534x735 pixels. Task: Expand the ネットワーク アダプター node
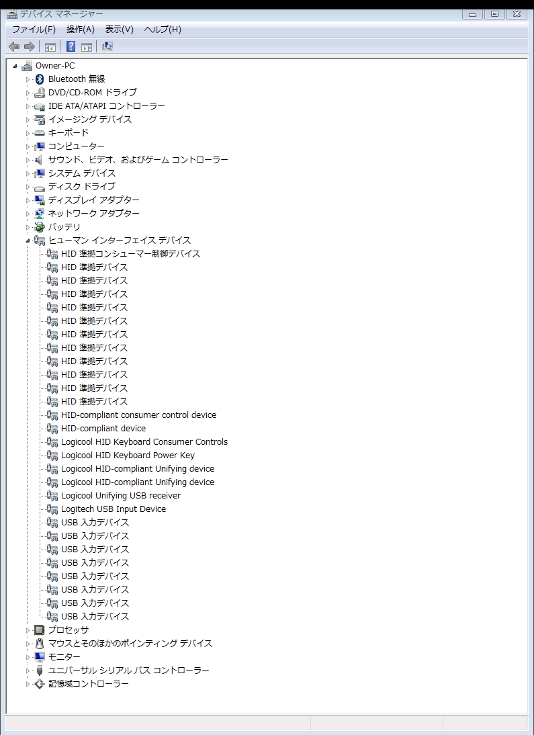[x=28, y=214]
